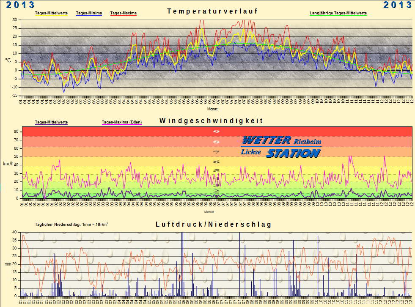
Task: Click the Beaufort 7 marker in the wind chart
Action: (x=216, y=152)
